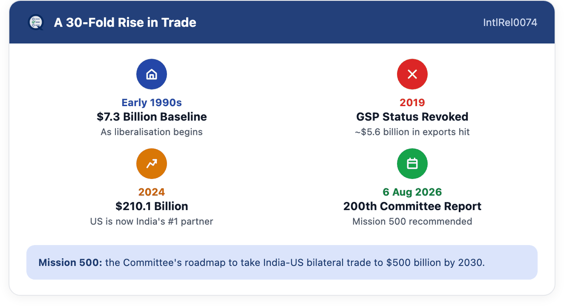Click the red X icon circle
This screenshot has height=306, width=564.
(x=412, y=74)
